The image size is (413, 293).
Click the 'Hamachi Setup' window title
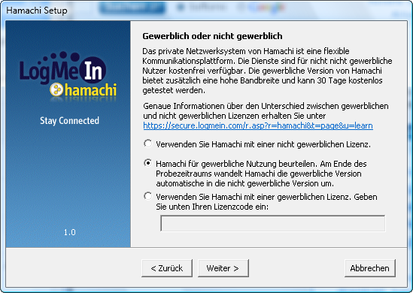point(37,11)
